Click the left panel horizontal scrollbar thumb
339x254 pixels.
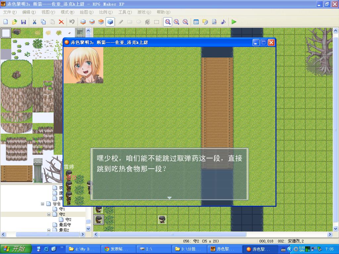(x=48, y=234)
